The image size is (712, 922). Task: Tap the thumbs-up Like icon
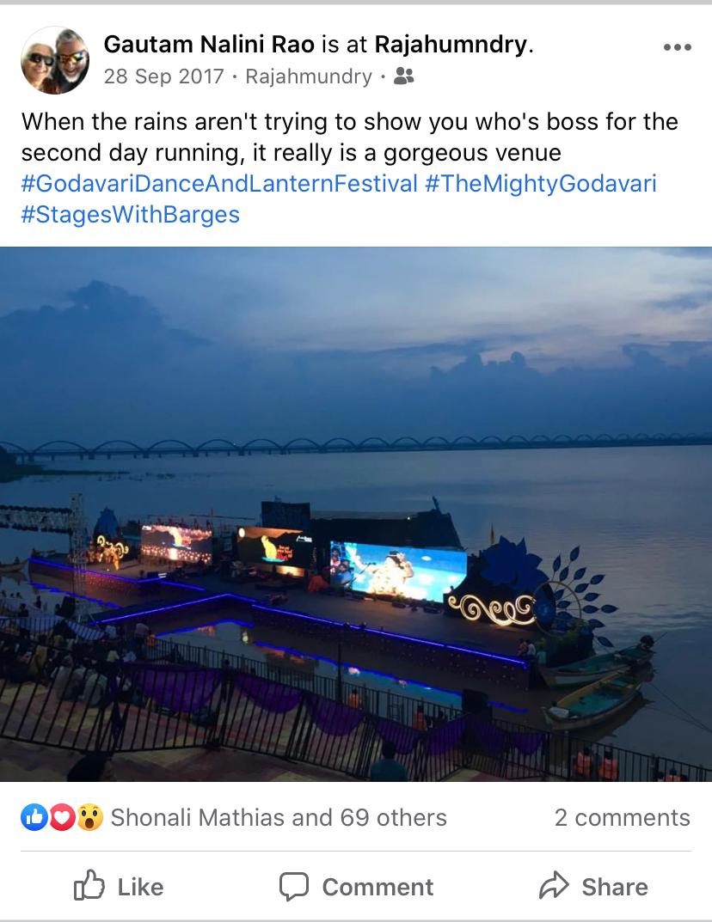point(89,886)
